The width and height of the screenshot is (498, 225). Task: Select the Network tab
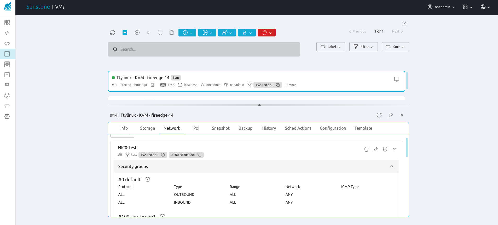172,128
